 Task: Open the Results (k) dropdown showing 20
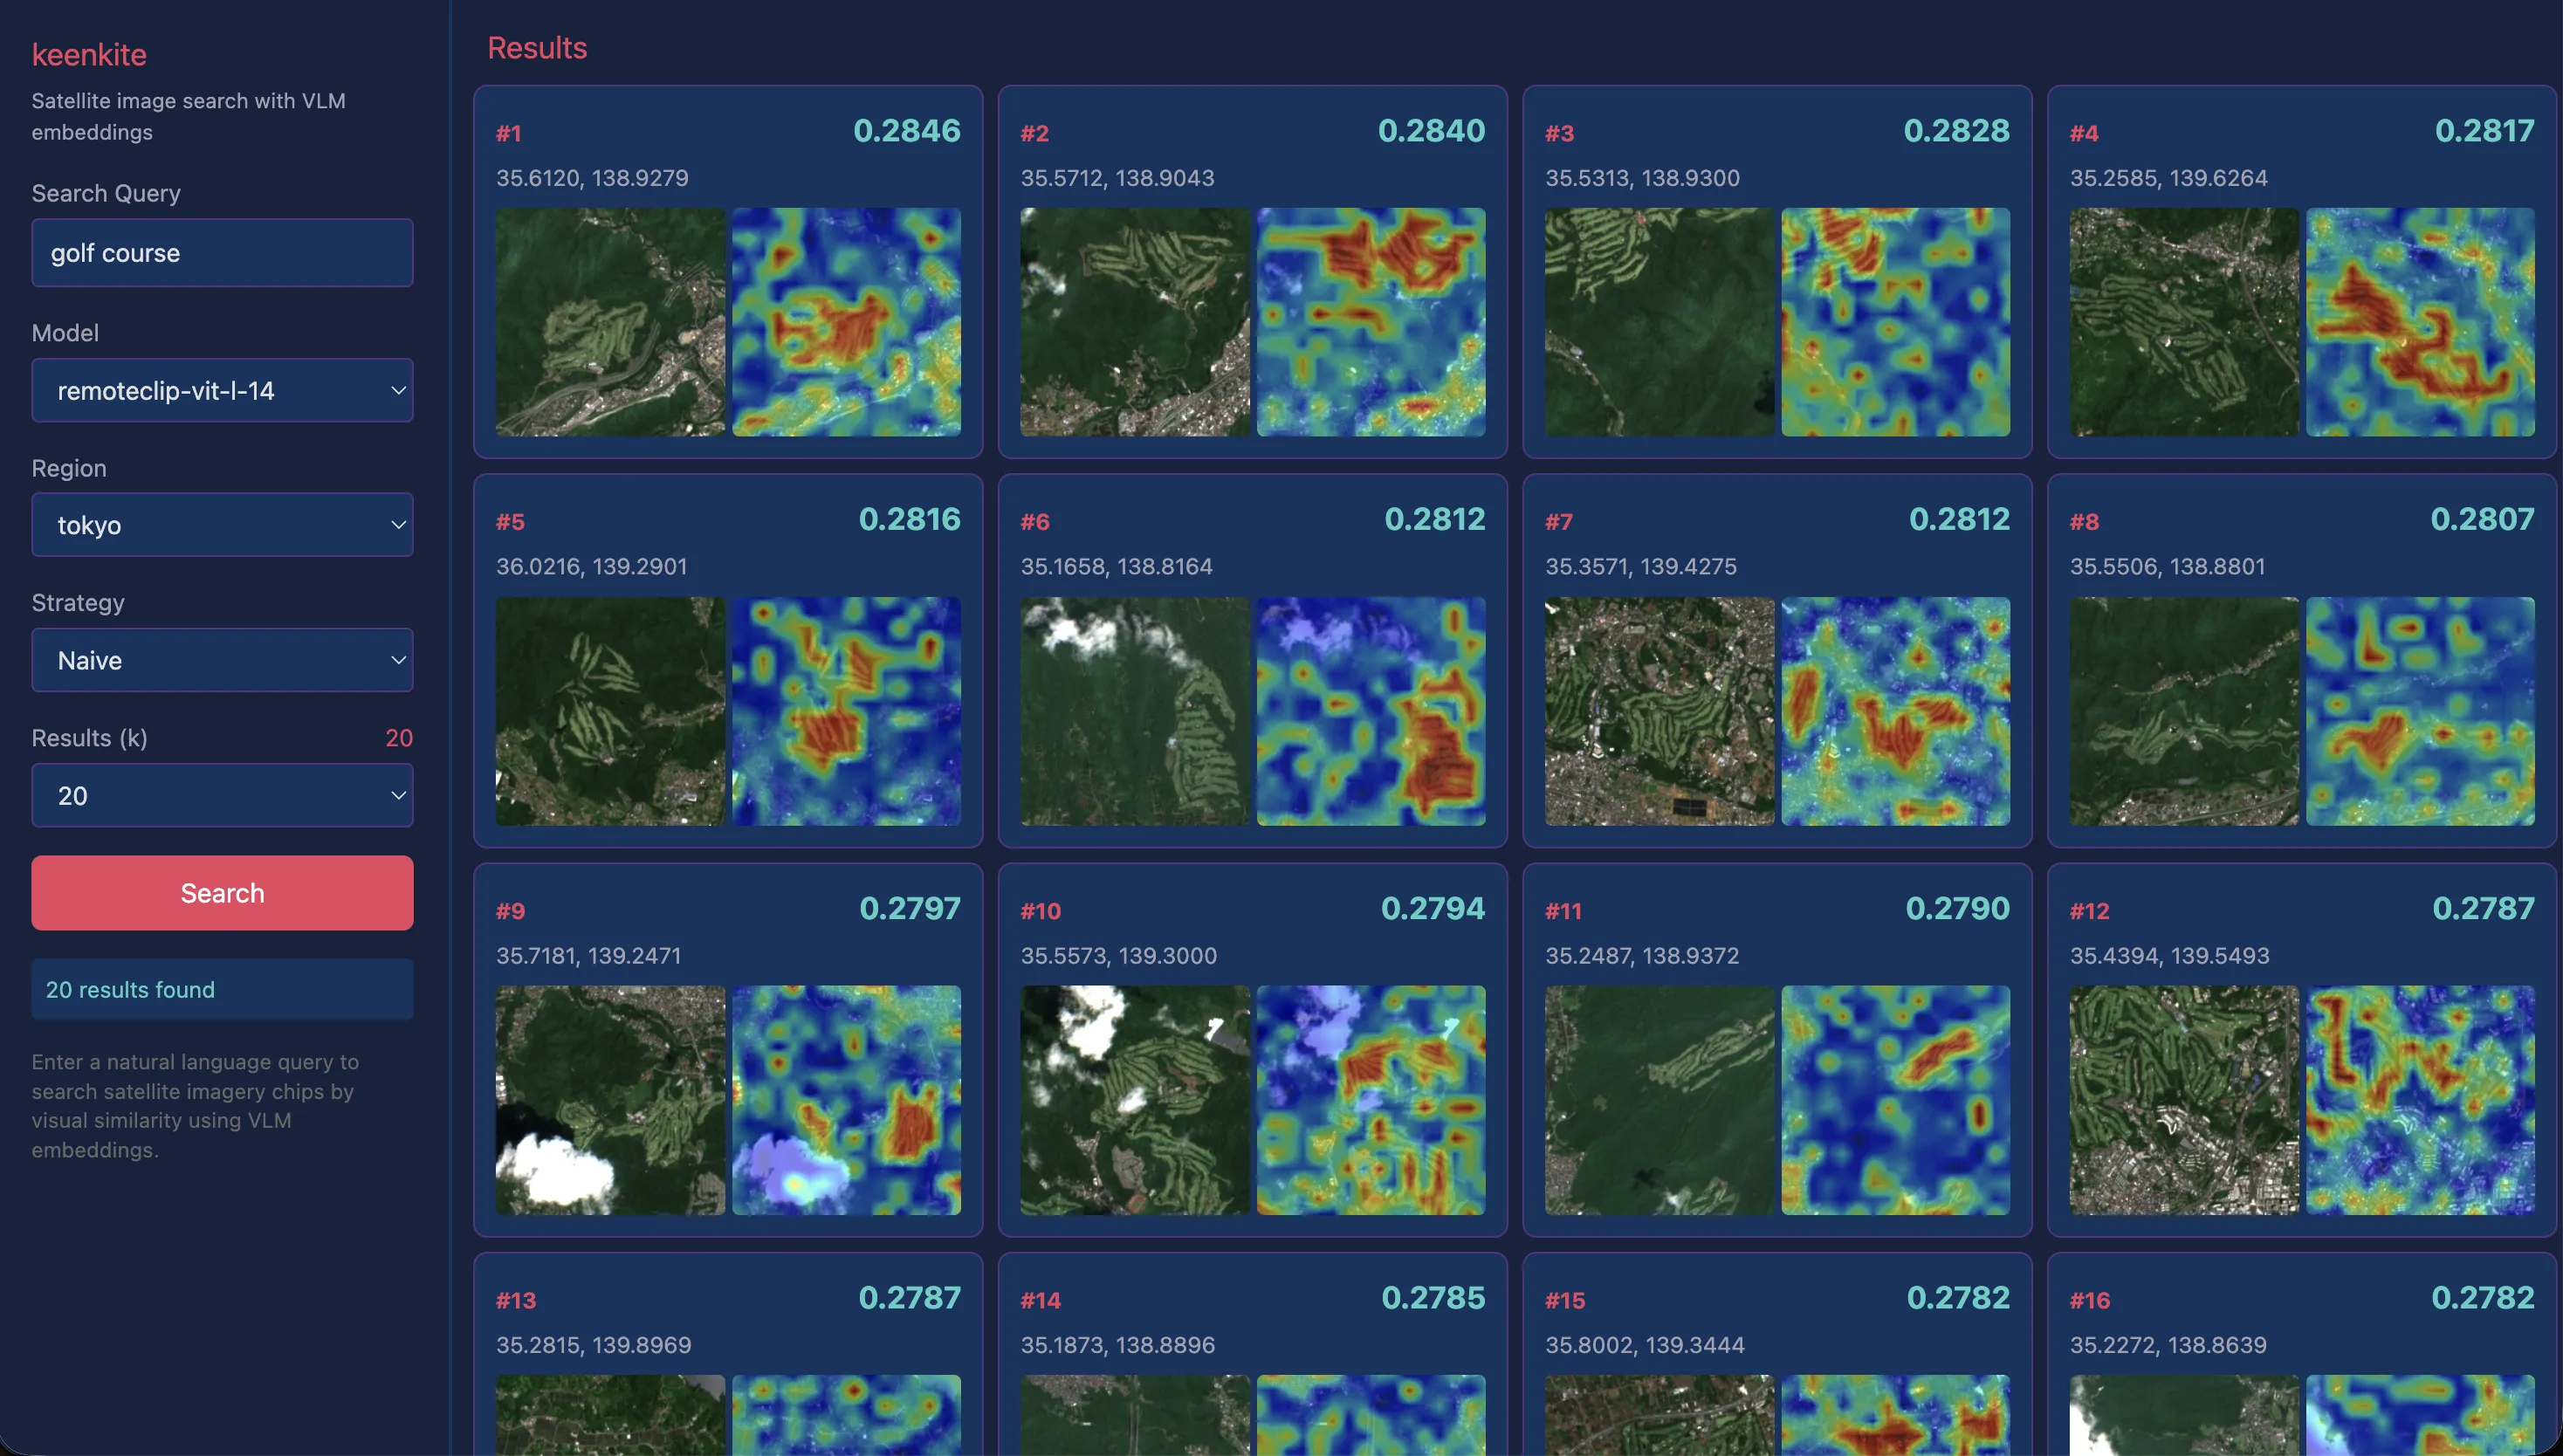(x=222, y=796)
